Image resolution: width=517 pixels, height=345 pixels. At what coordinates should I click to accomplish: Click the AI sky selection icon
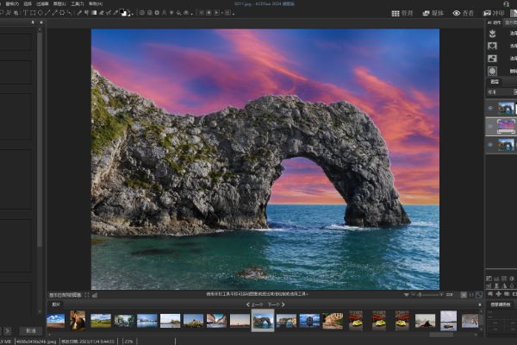pos(492,58)
